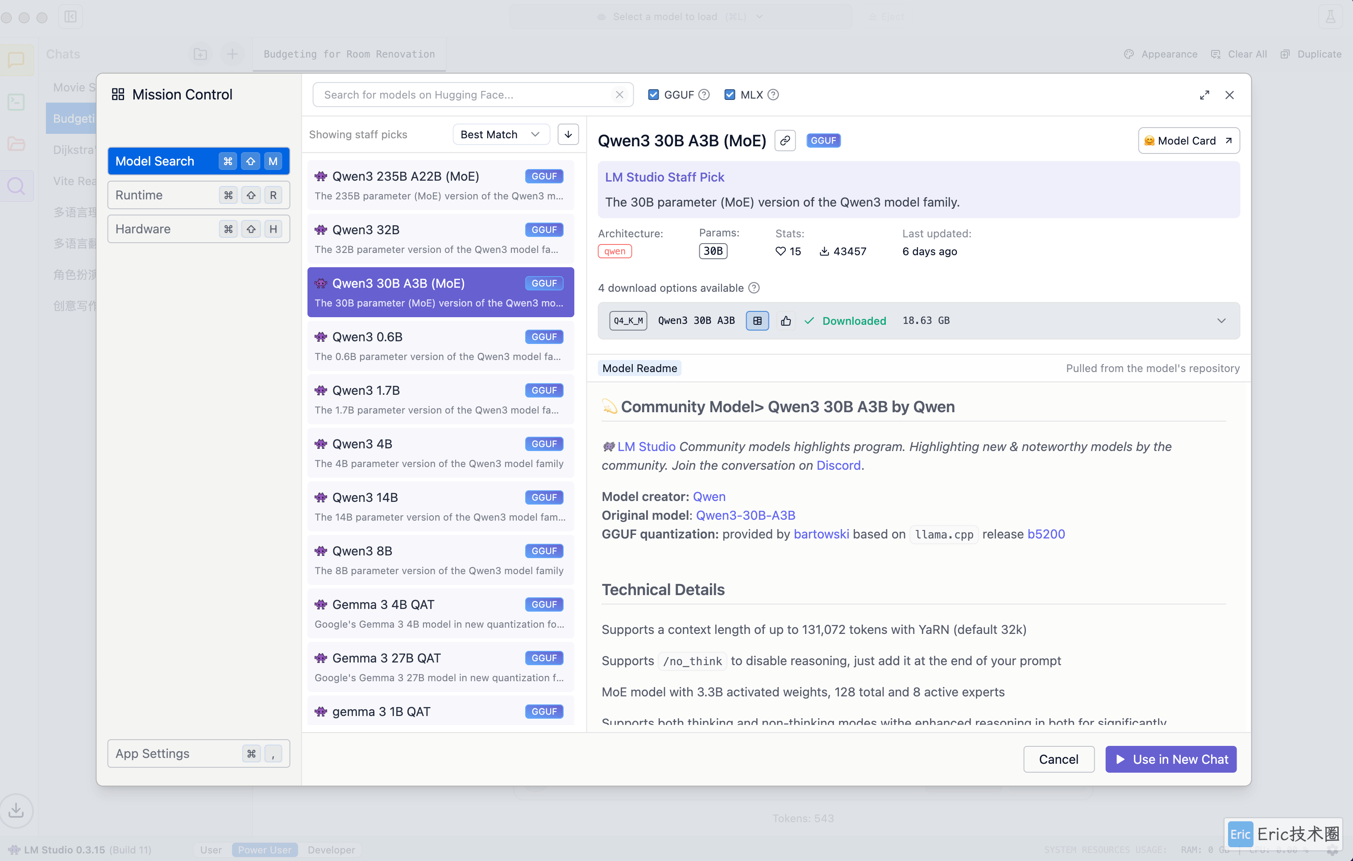Click the qwen architecture tag
The width and height of the screenshot is (1353, 861).
pyautogui.click(x=614, y=251)
